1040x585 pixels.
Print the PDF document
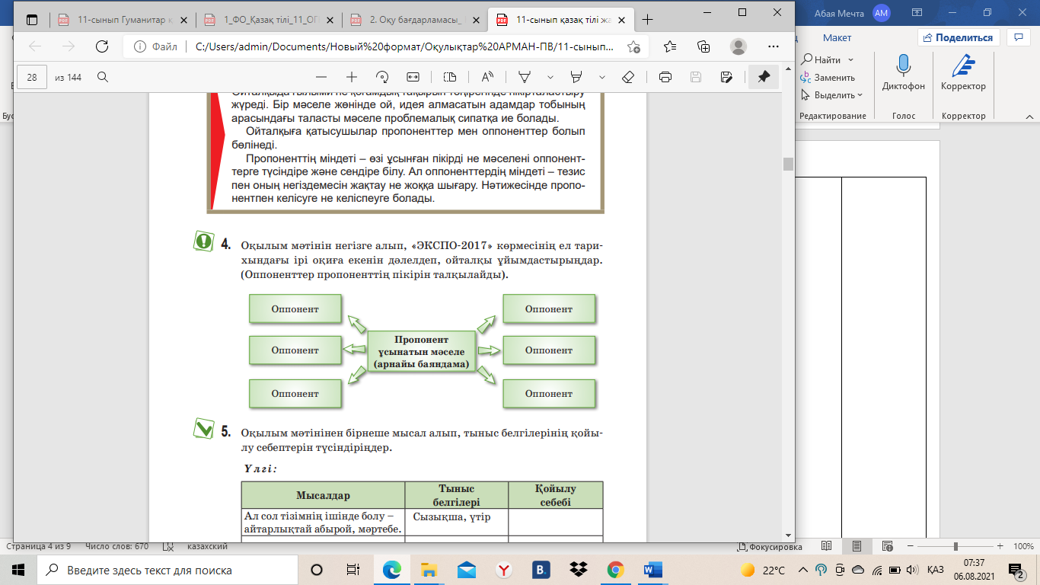665,77
